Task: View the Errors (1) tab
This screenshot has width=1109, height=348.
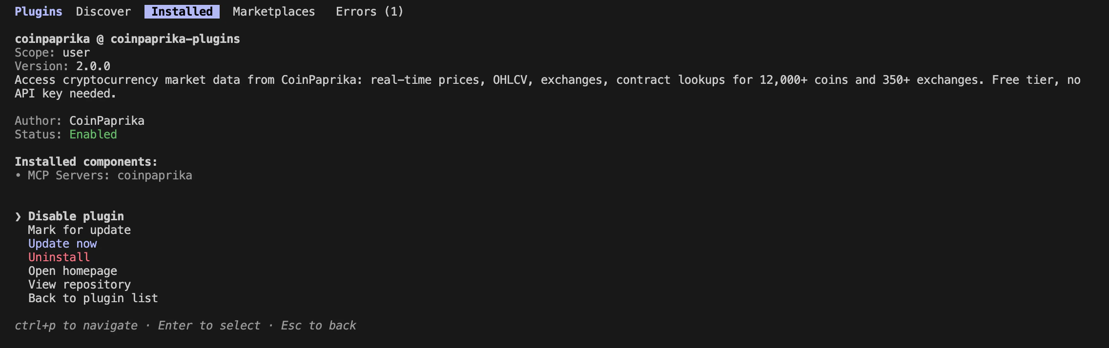Action: pos(369,11)
